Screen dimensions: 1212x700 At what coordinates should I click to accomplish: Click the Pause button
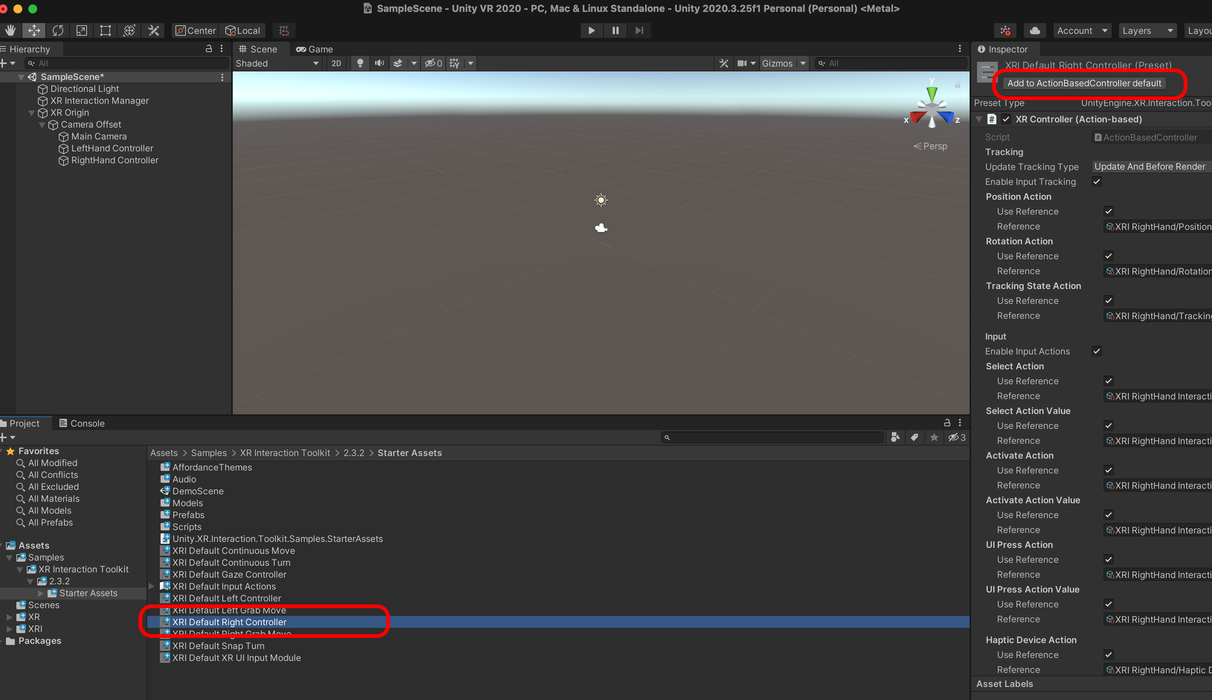click(x=615, y=31)
